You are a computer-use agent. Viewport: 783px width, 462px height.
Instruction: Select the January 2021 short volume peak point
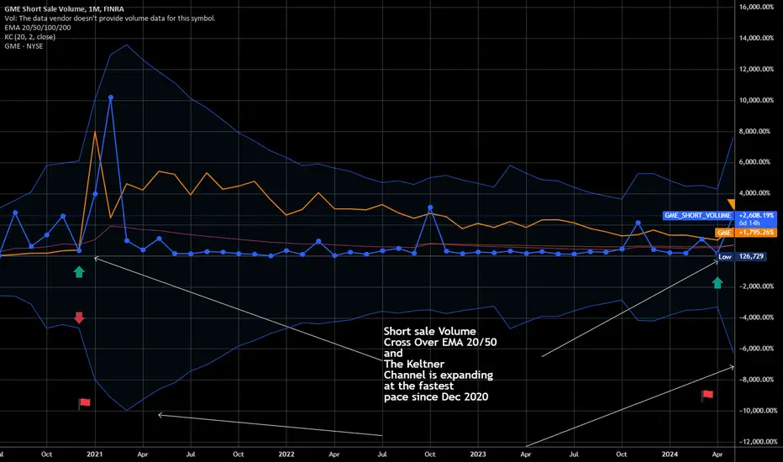coord(110,97)
